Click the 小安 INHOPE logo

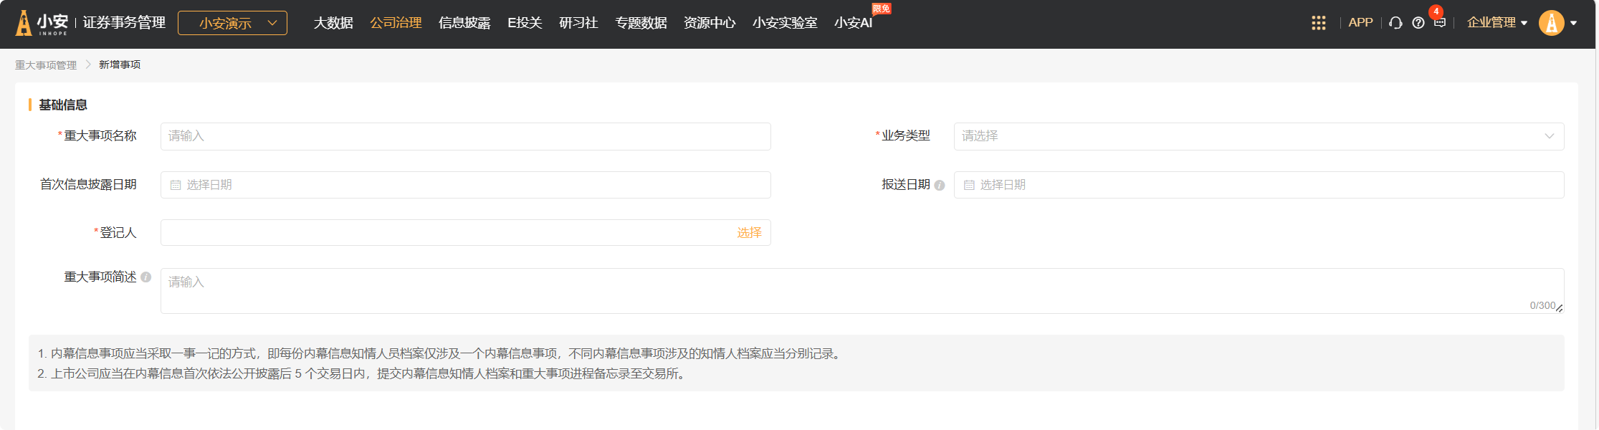click(x=42, y=23)
